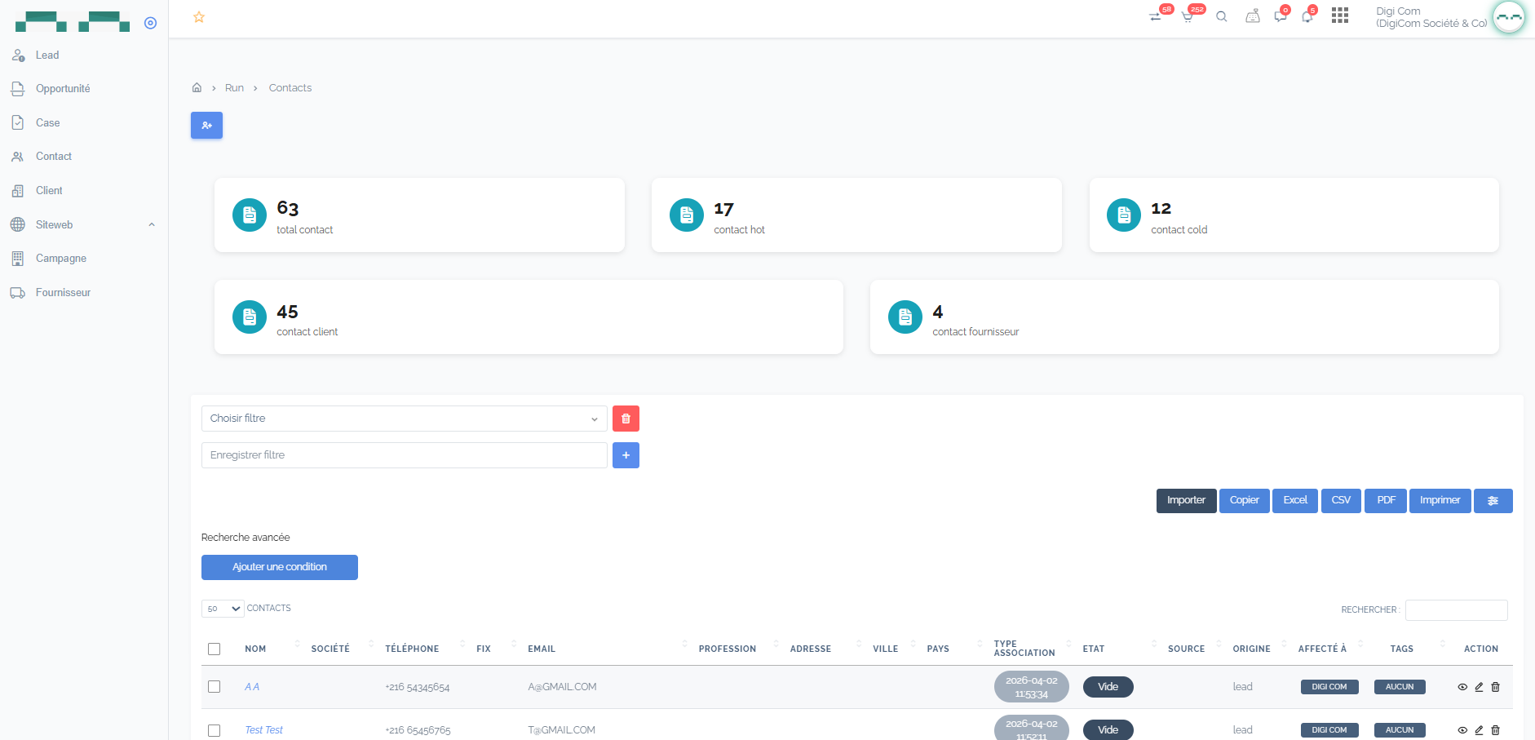Click the CSV export button
Viewport: 1535px width, 740px height.
point(1341,501)
